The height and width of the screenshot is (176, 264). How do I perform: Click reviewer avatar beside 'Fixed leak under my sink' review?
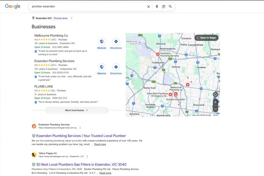(36, 77)
